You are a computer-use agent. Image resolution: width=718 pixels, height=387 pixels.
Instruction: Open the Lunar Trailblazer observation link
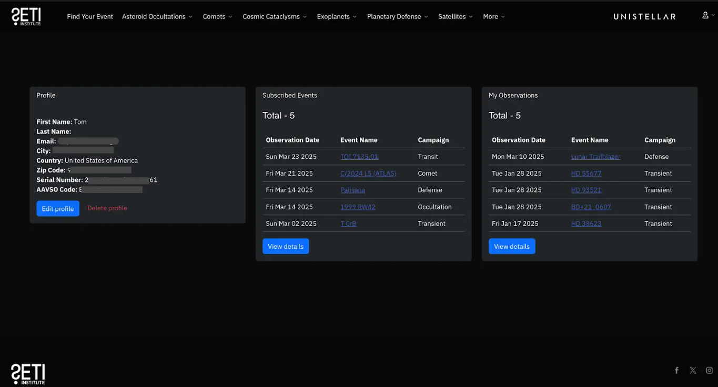(x=595, y=157)
